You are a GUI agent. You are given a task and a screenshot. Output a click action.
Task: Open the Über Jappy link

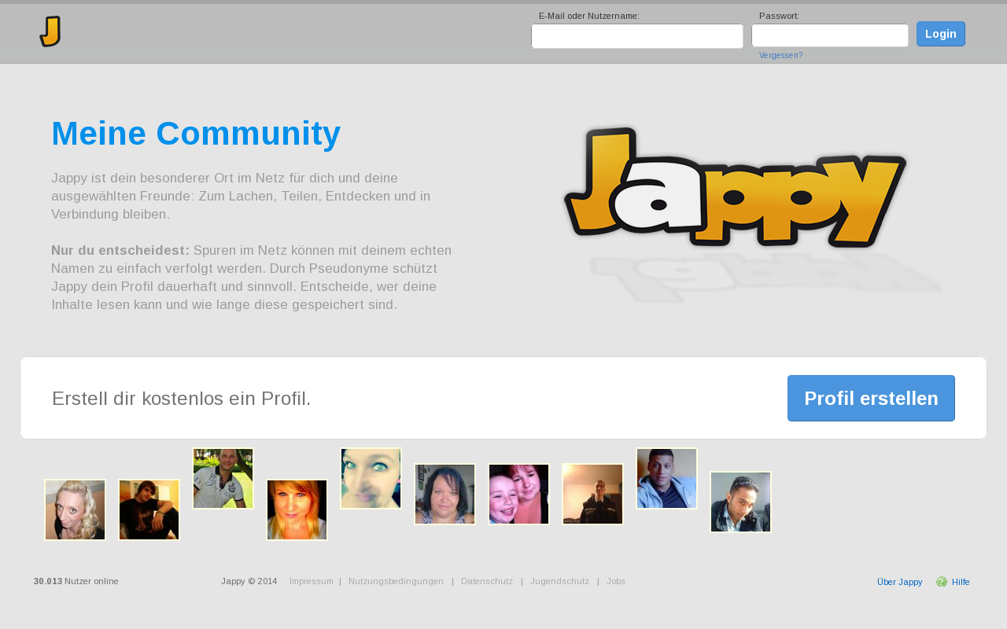tap(900, 582)
